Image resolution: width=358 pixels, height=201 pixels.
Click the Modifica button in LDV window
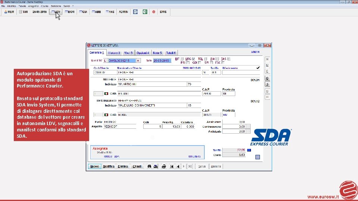click(109, 166)
